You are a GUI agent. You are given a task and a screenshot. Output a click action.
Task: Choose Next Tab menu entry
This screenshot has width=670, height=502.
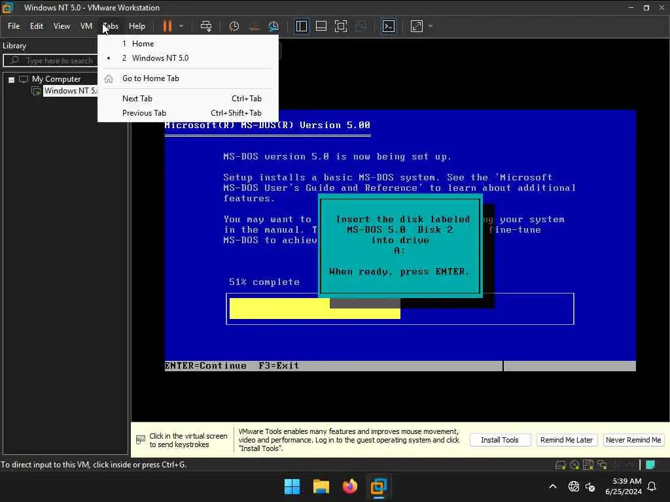(x=188, y=99)
